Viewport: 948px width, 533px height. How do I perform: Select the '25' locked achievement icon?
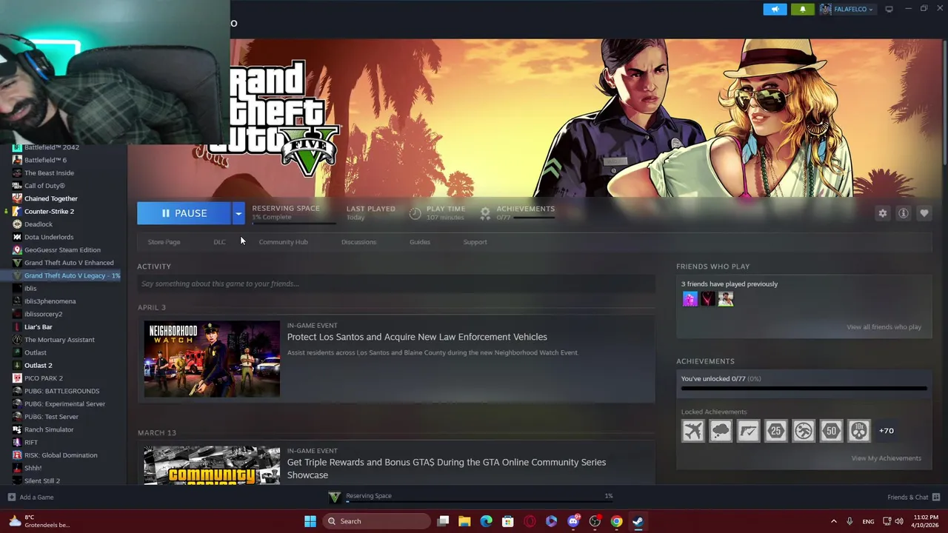tap(776, 431)
